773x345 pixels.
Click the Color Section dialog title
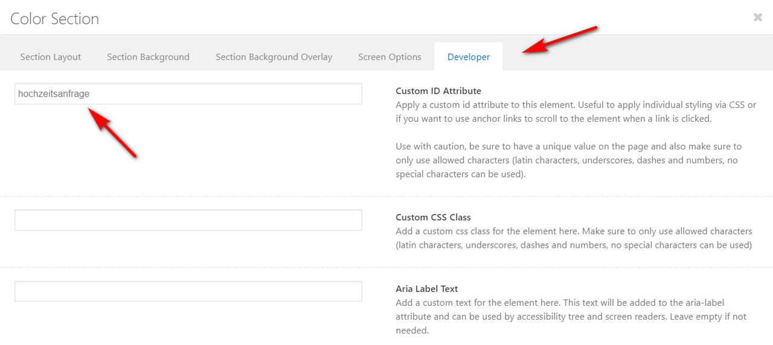pos(55,19)
